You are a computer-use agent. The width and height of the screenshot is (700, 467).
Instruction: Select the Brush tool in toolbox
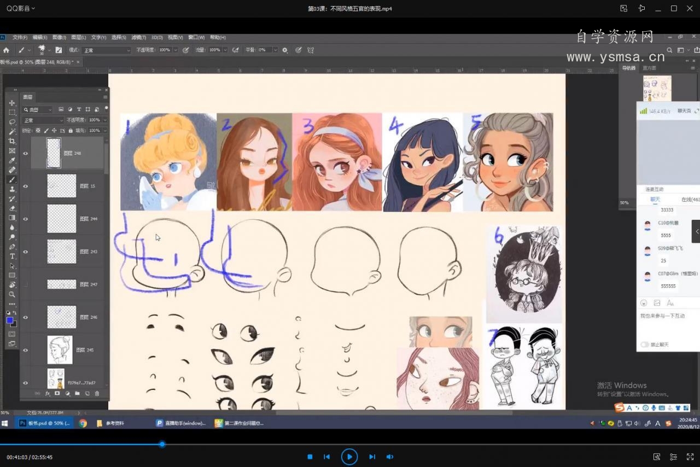pyautogui.click(x=12, y=179)
